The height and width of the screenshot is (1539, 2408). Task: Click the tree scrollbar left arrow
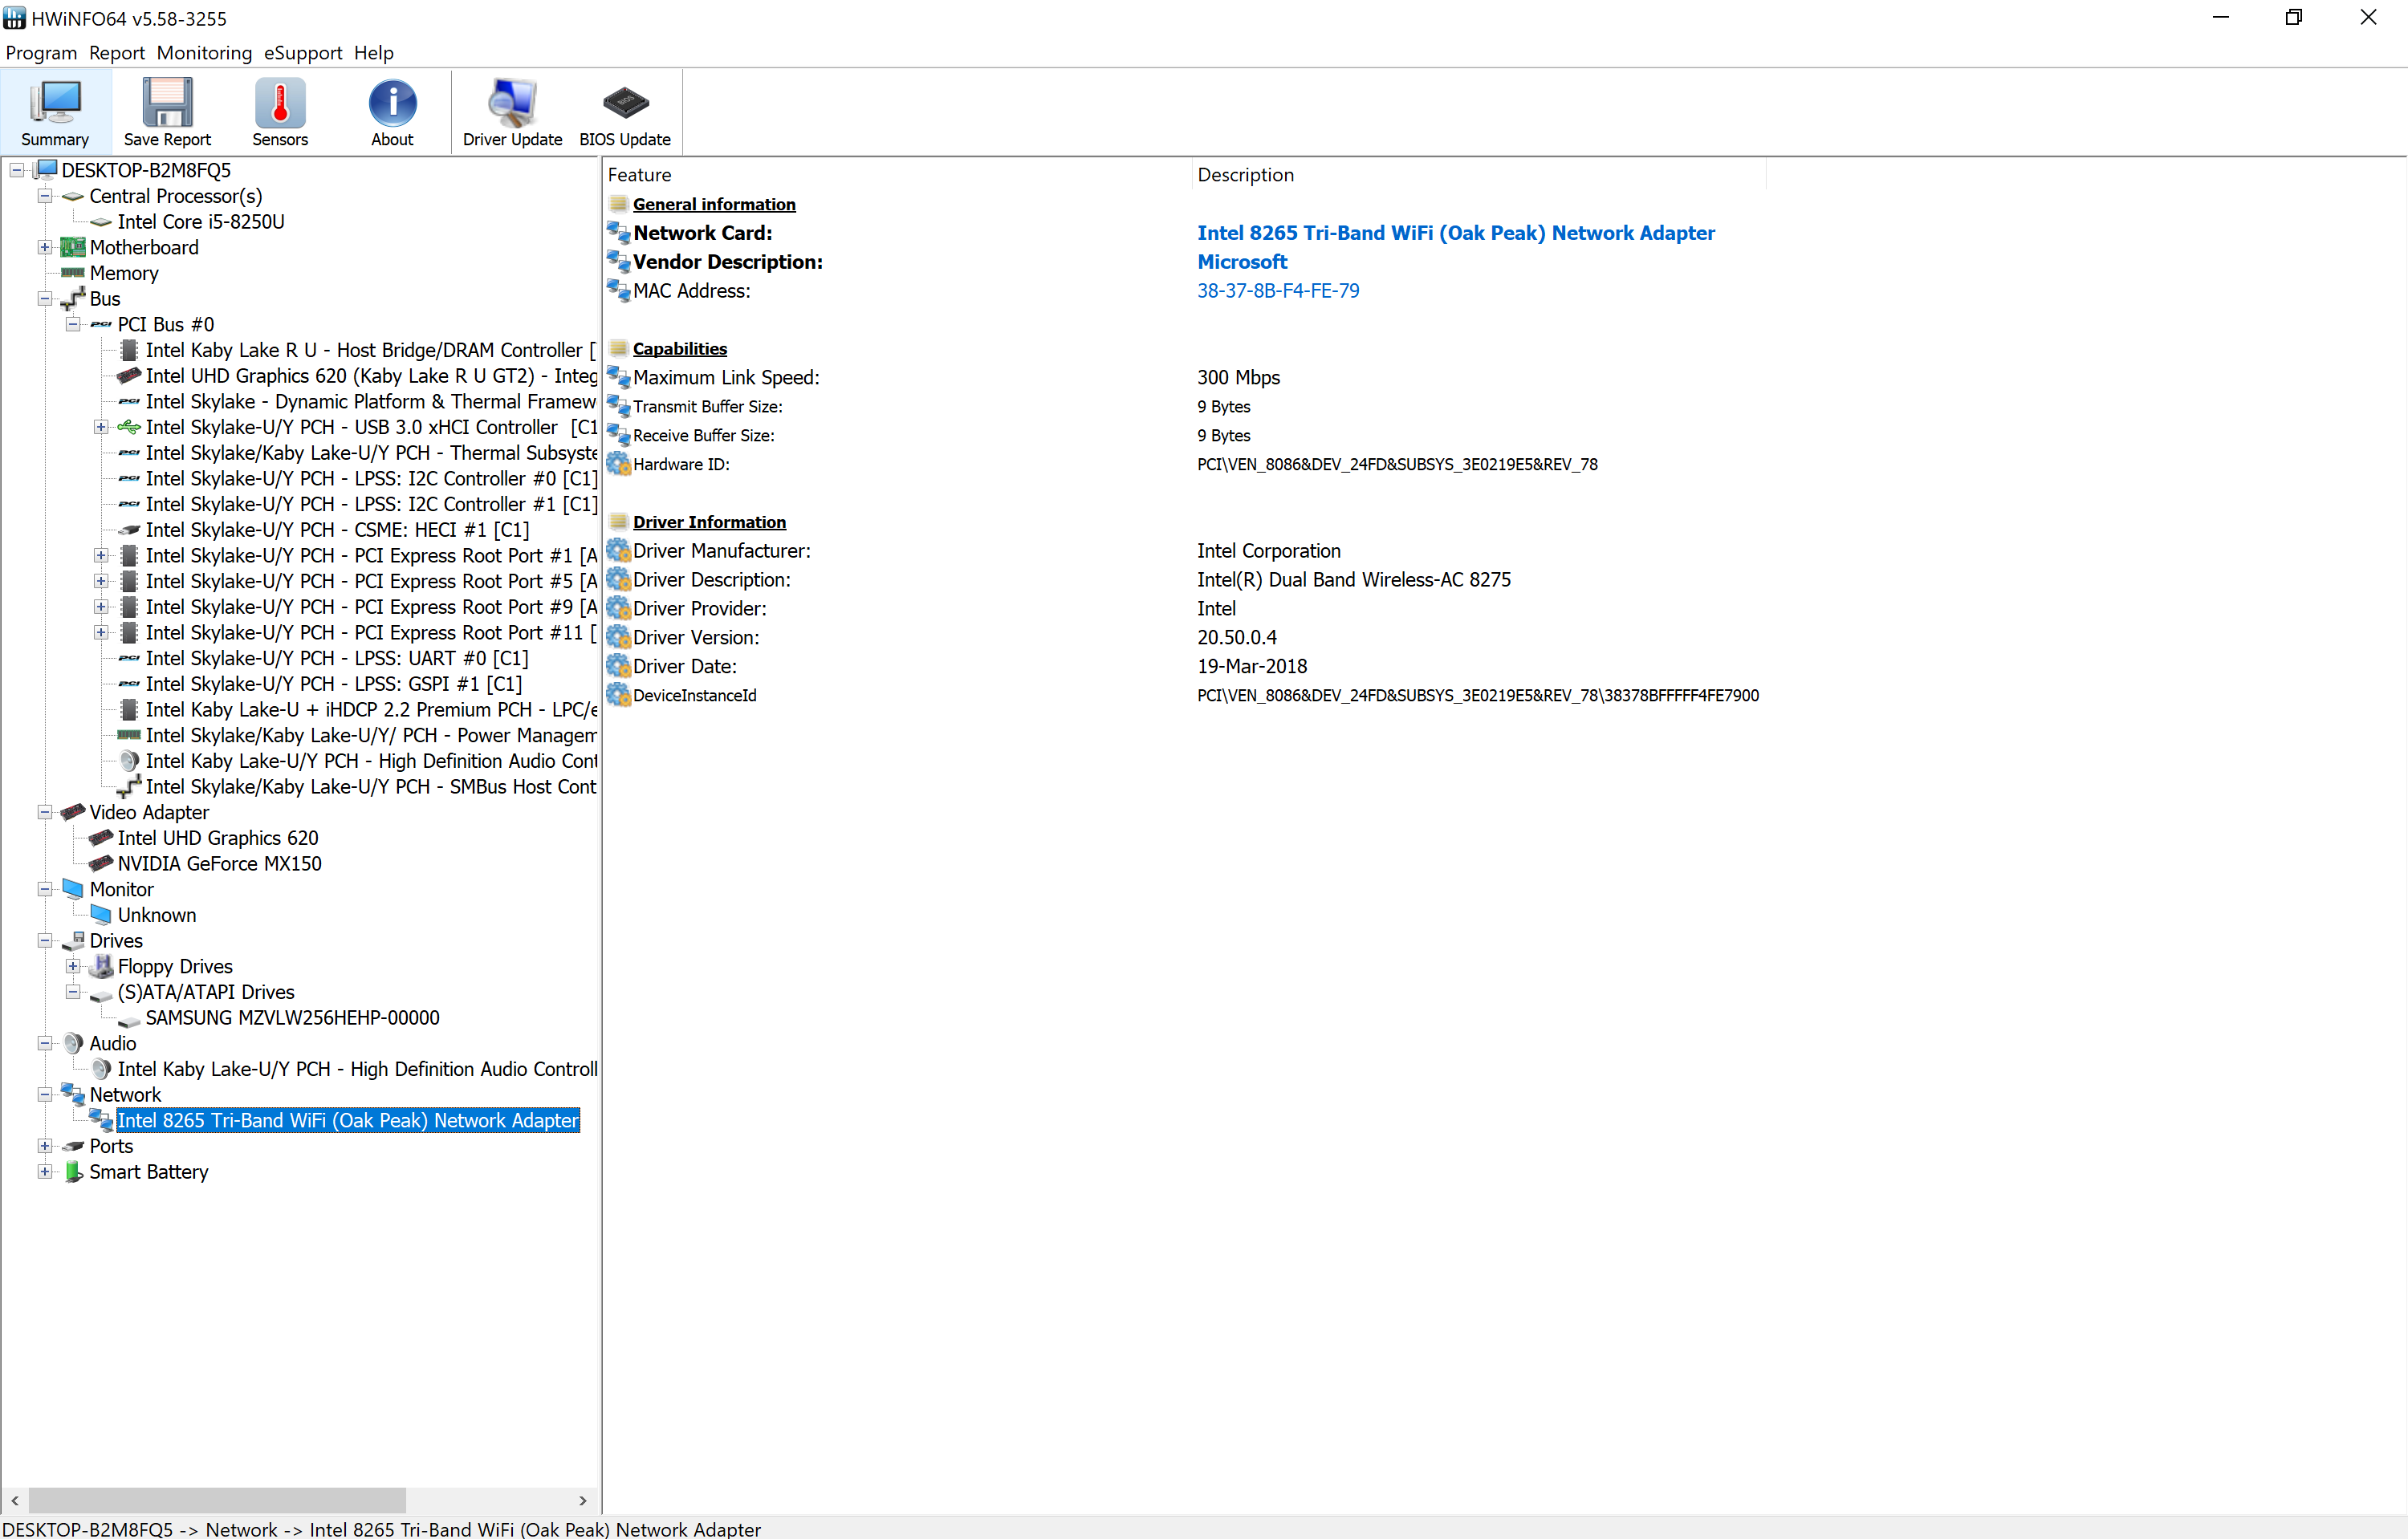point(14,1500)
